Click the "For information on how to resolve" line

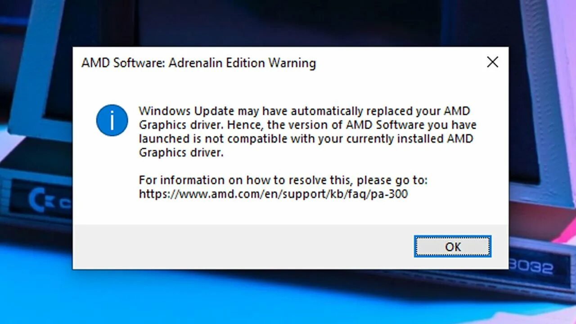[283, 180]
